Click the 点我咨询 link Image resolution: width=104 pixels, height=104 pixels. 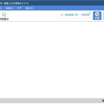pos(85,15)
